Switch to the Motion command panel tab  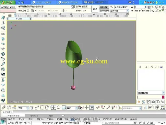[x=153, y=102]
